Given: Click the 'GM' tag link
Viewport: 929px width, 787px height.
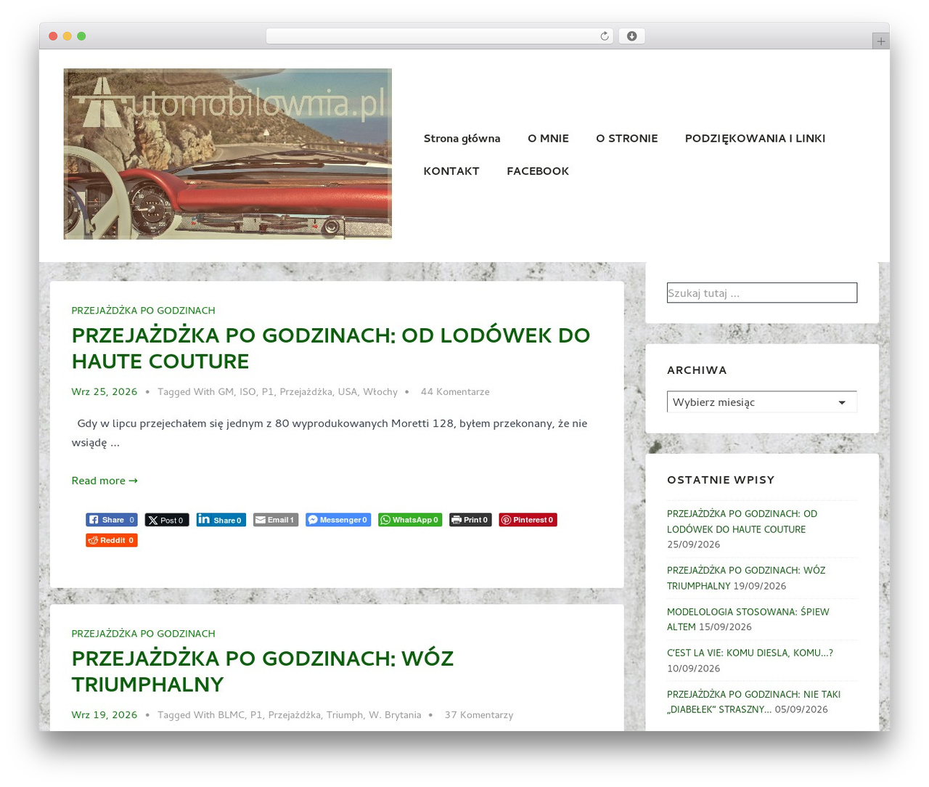Looking at the screenshot, I should click(x=226, y=391).
